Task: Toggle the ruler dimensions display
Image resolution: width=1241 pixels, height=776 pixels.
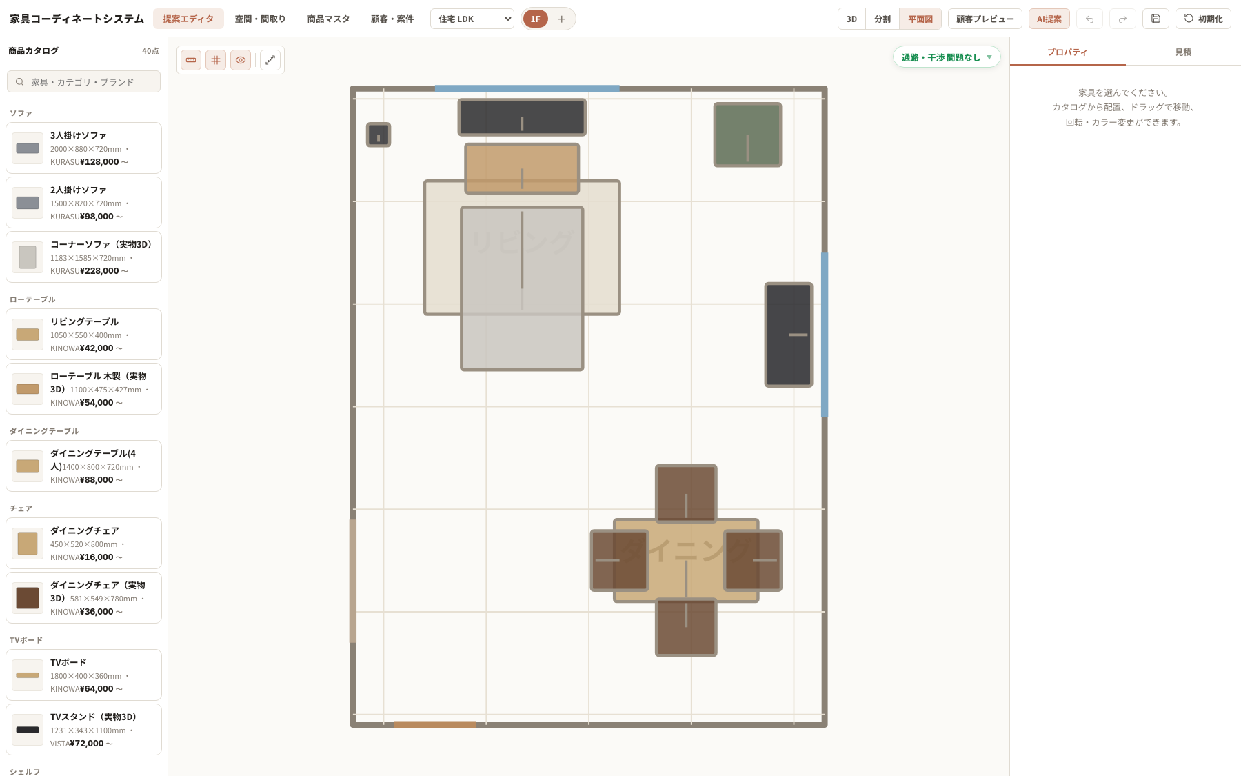Action: (x=191, y=60)
